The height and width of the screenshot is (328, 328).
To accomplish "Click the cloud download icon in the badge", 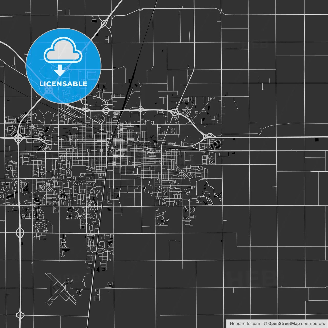I will pyautogui.click(x=61, y=50).
